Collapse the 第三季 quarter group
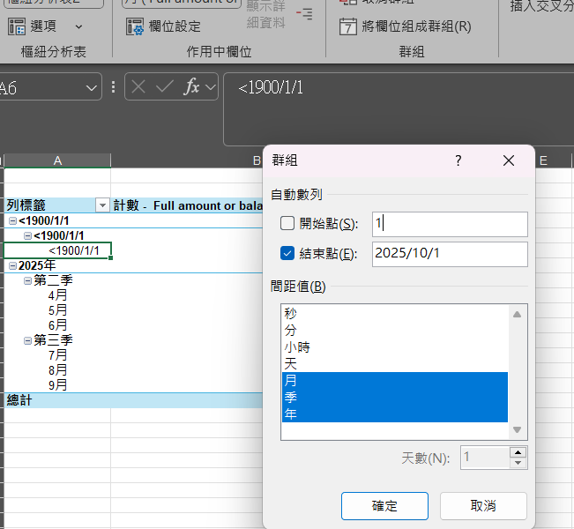The width and height of the screenshot is (574, 529). point(27,339)
